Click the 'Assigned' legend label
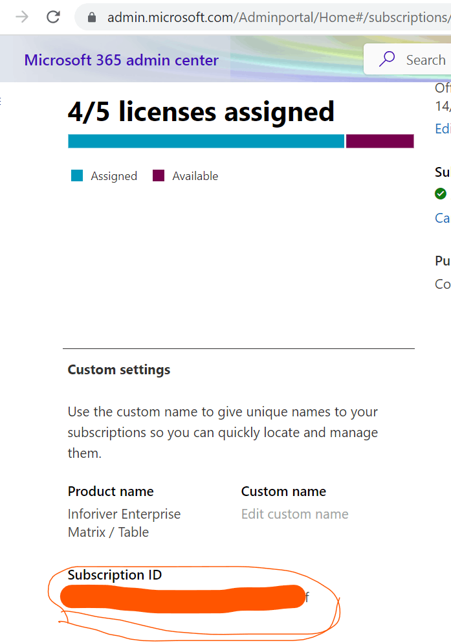 click(x=114, y=176)
